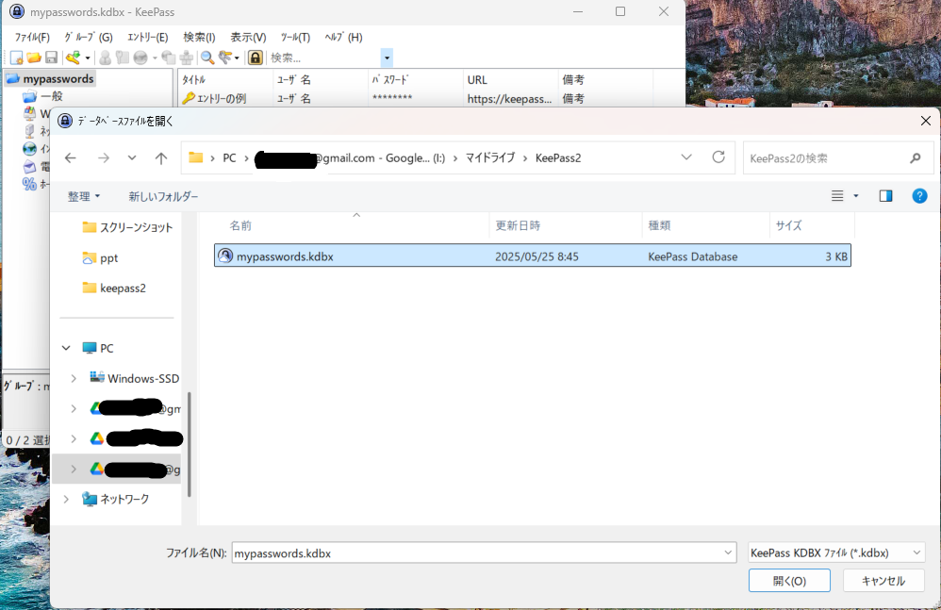Expand the address bar history dropdown
941x610 pixels.
686,157
